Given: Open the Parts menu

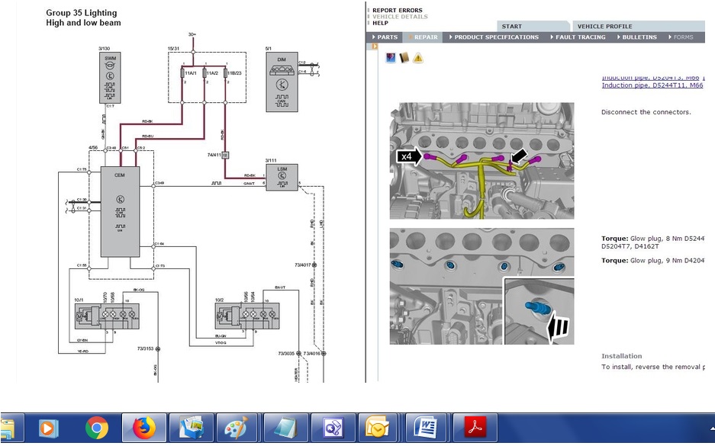Looking at the screenshot, I should click(x=385, y=37).
